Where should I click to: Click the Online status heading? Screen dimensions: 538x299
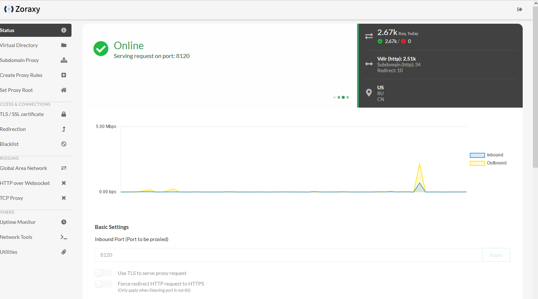click(129, 46)
